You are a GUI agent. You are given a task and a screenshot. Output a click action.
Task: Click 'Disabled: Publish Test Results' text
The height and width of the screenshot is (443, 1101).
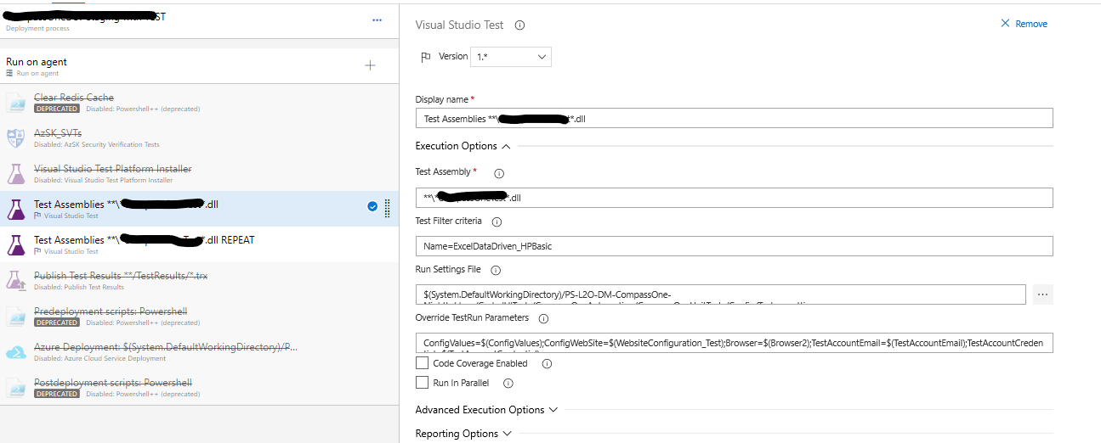tap(79, 287)
